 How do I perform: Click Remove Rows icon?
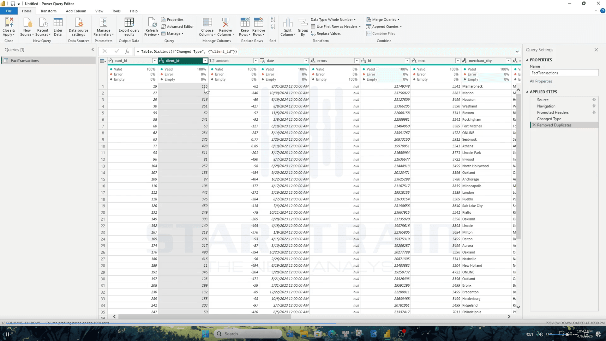258,22
